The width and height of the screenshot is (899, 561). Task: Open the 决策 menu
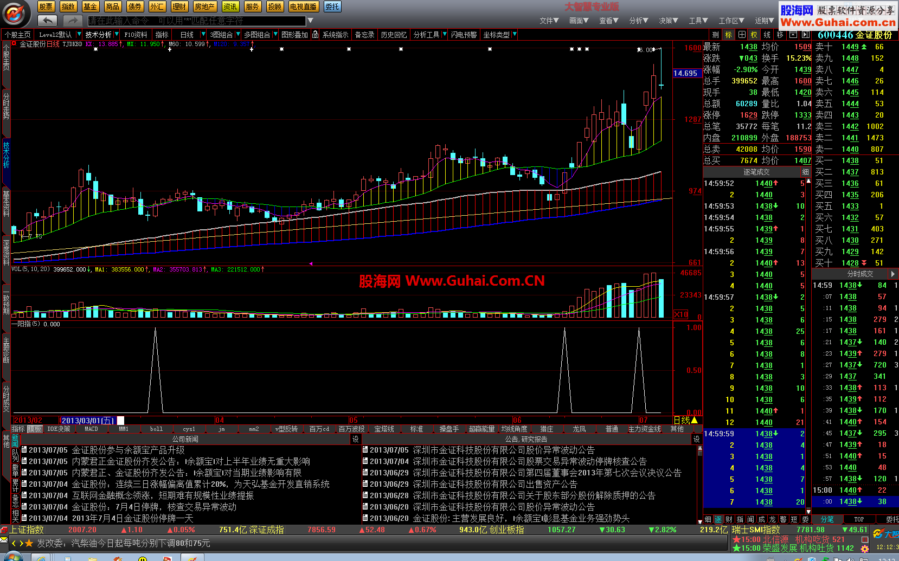(669, 21)
